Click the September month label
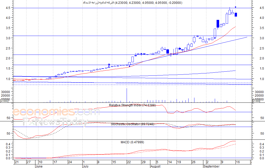The width and height of the screenshot is (265, 168). coord(211,166)
